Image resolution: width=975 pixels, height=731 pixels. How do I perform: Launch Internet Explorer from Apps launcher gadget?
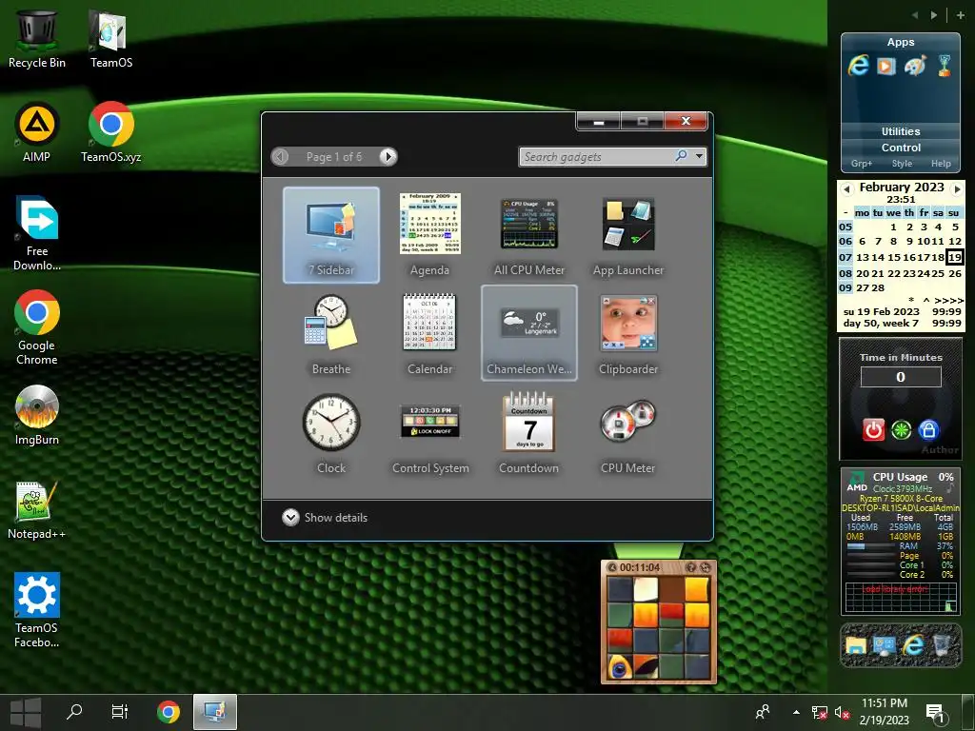858,66
